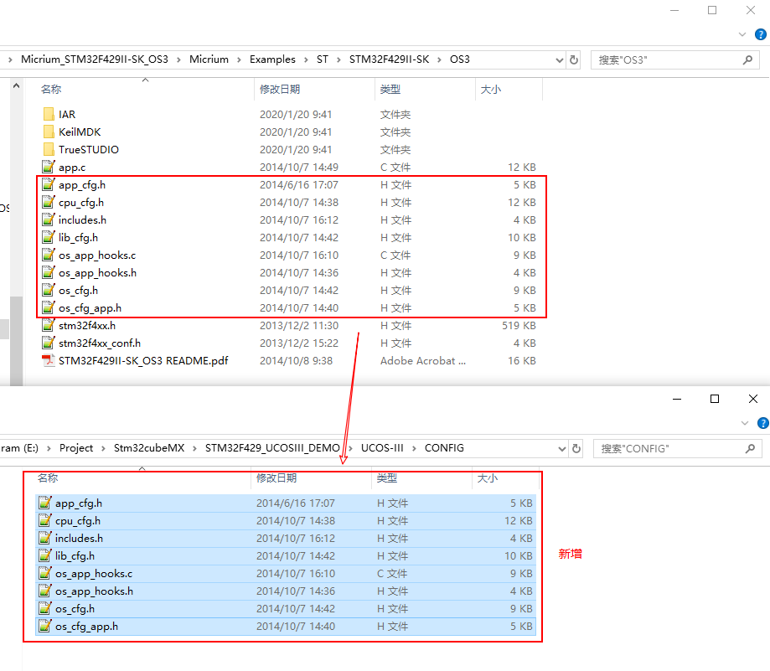This screenshot has width=770, height=671.
Task: Expand the ribbon in OS3 window
Action: coord(742,34)
